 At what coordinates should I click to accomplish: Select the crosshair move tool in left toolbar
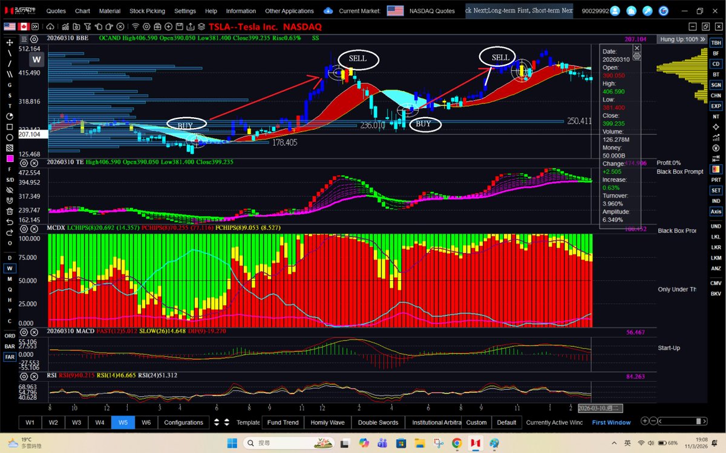[x=10, y=42]
